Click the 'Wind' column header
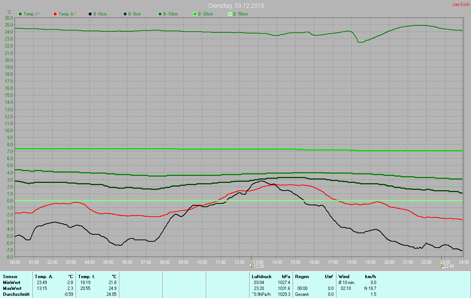The image size is (471, 298). tap(344, 276)
